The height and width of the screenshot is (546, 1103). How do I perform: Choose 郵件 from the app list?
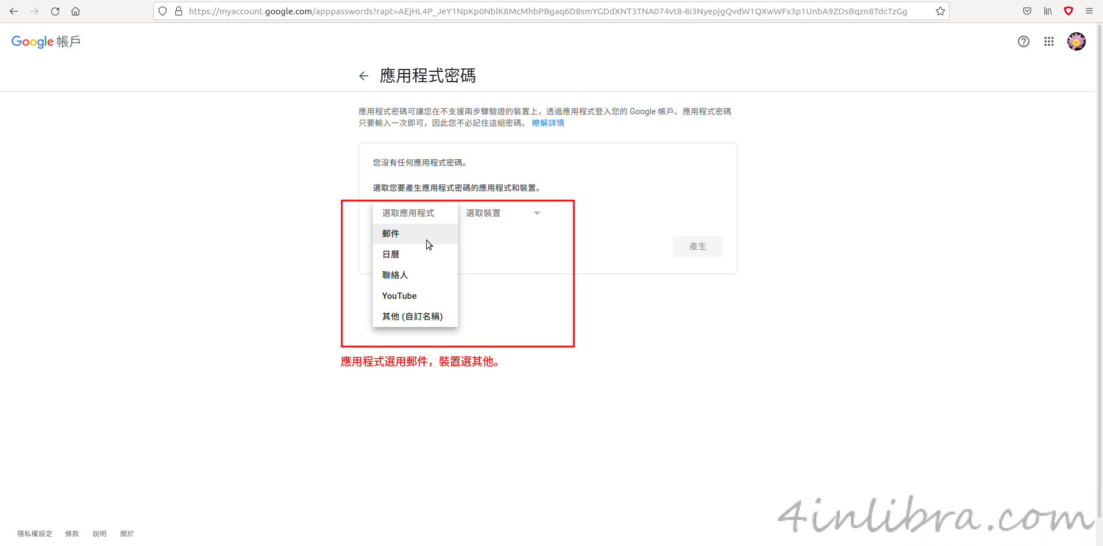[x=415, y=234]
